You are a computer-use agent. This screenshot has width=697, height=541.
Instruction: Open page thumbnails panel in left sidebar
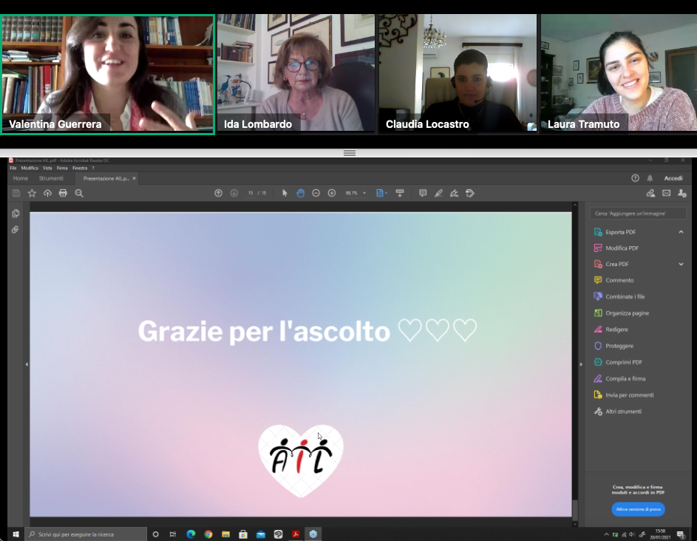pyautogui.click(x=16, y=214)
